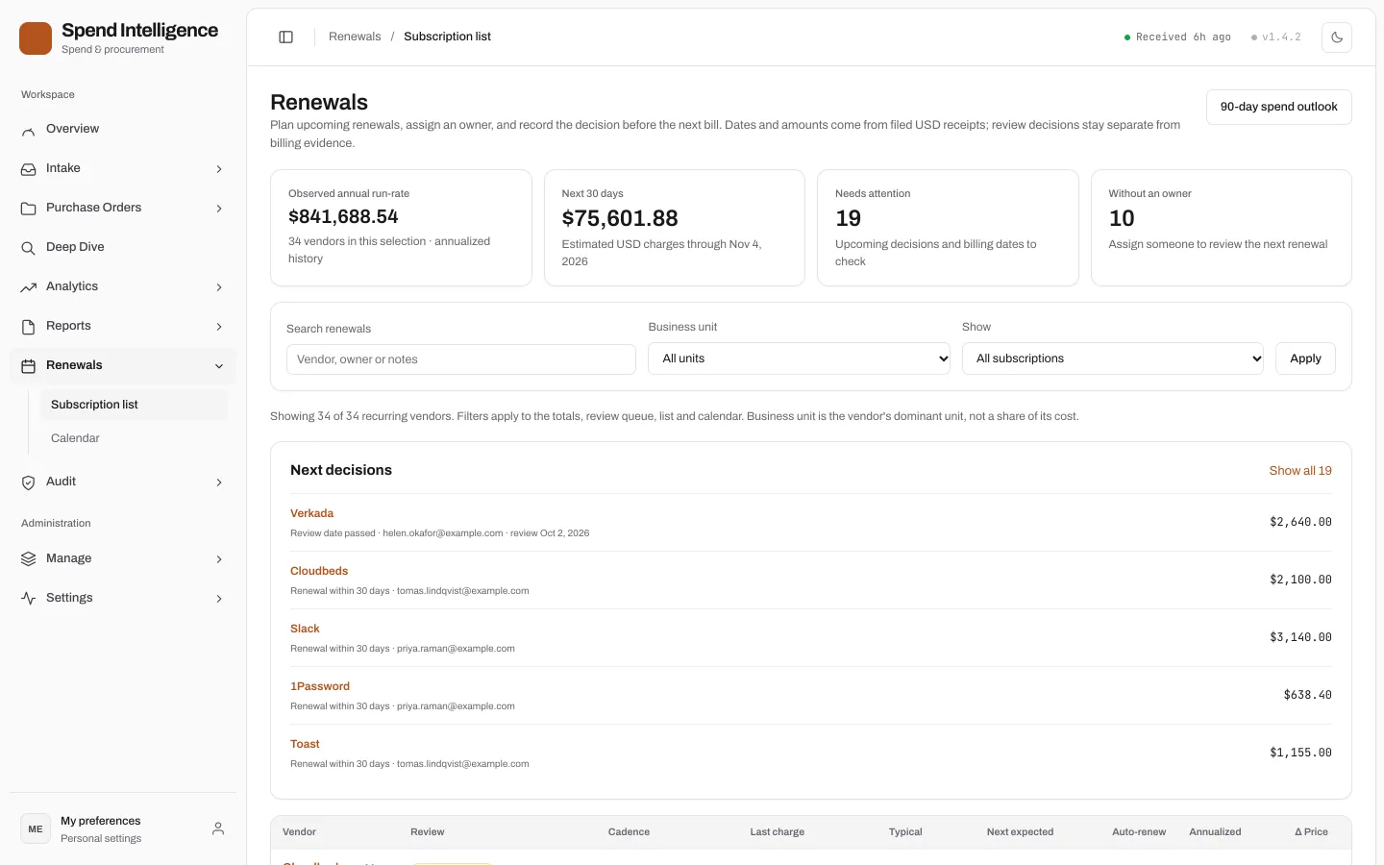Click the Manage layers icon
This screenshot has width=1384, height=865.
(29, 559)
